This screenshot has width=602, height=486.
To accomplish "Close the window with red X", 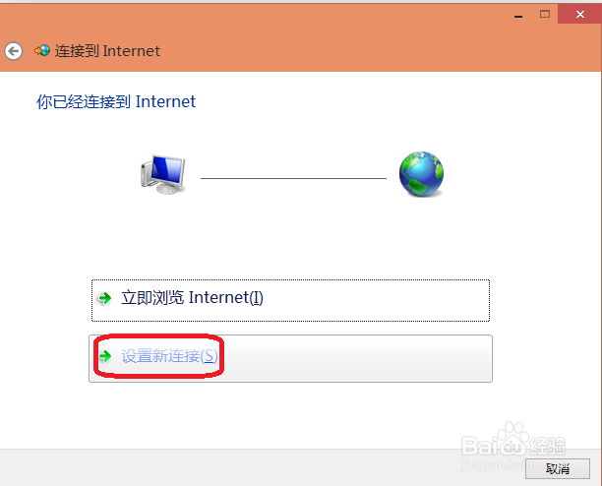I will coord(579,14).
